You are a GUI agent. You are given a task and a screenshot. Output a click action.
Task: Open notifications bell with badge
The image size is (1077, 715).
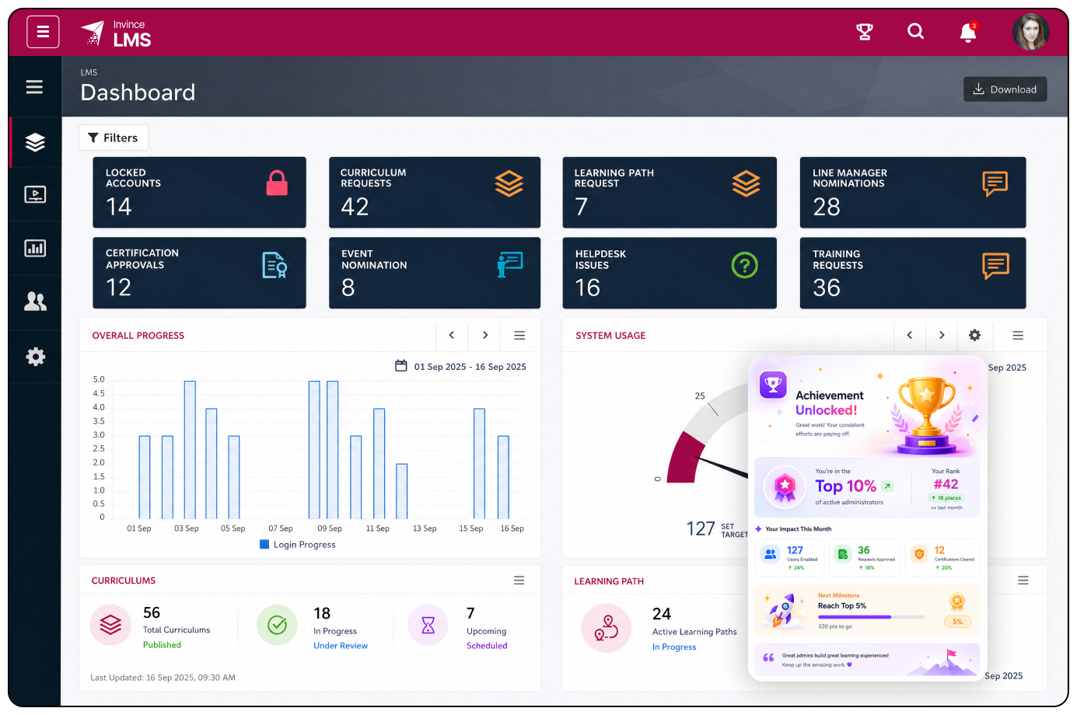968,32
